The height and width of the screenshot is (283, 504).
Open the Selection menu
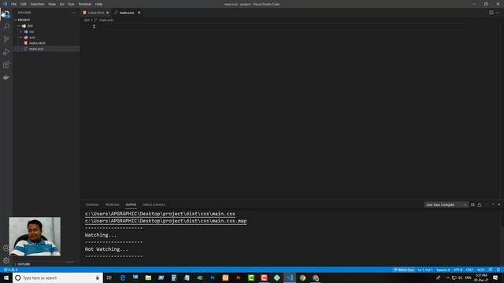(37, 4)
